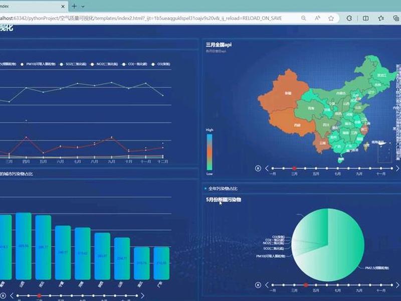401x301 pixels.
Task: Click the circular icon left of split screen
Action: pos(349,18)
